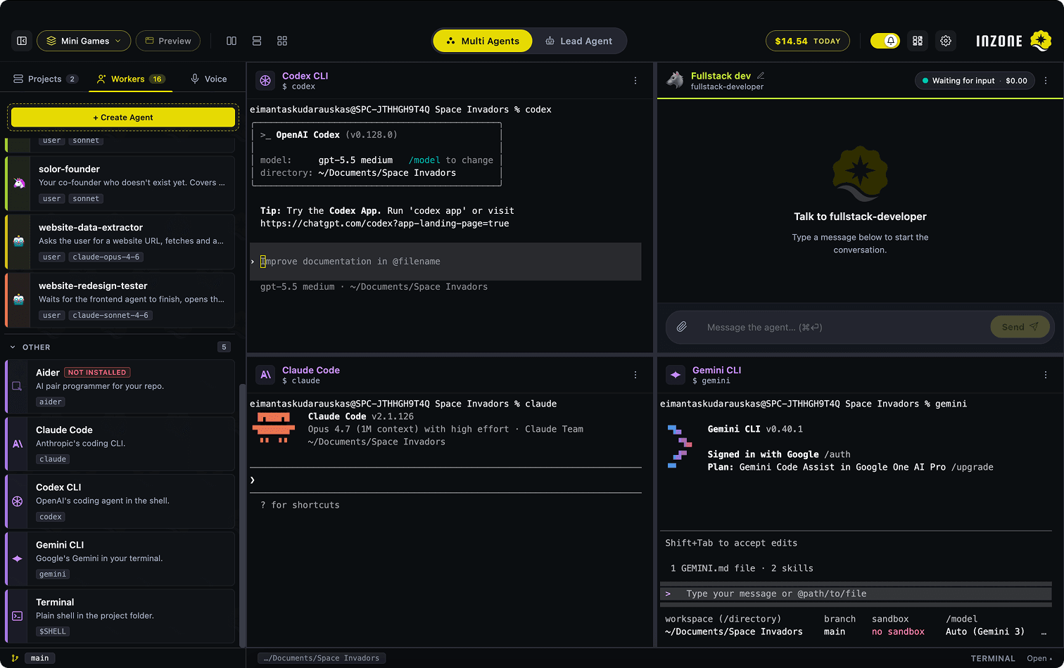Open Gemini CLI pane three-dot menu
This screenshot has height=668, width=1064.
(1046, 375)
